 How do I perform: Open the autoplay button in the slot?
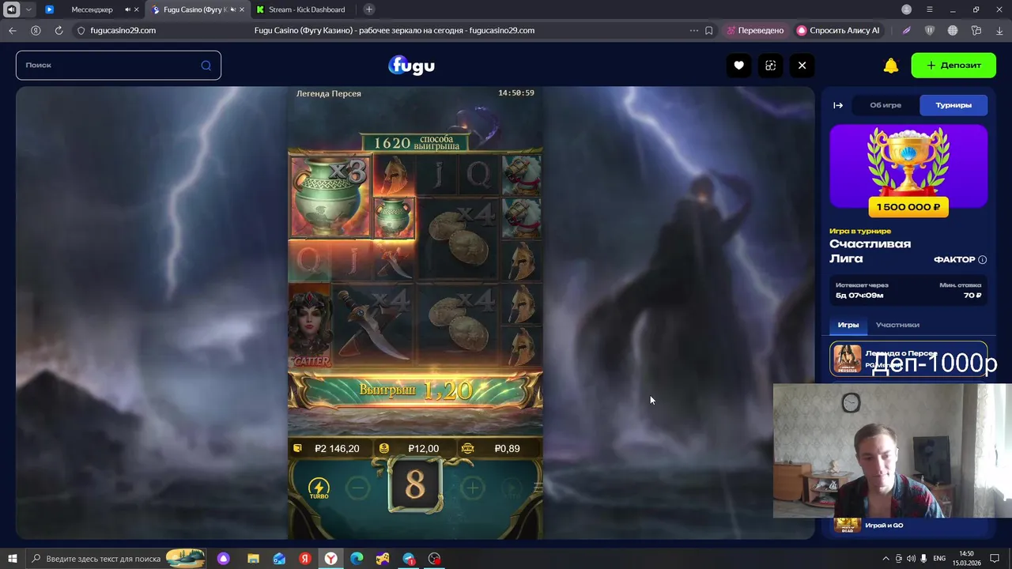512,488
